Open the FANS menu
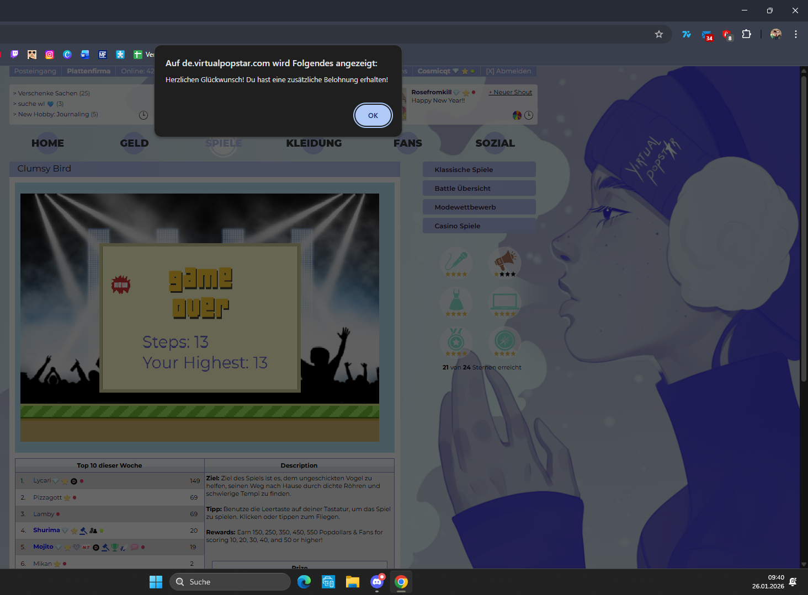Image resolution: width=808 pixels, height=595 pixels. click(x=408, y=143)
